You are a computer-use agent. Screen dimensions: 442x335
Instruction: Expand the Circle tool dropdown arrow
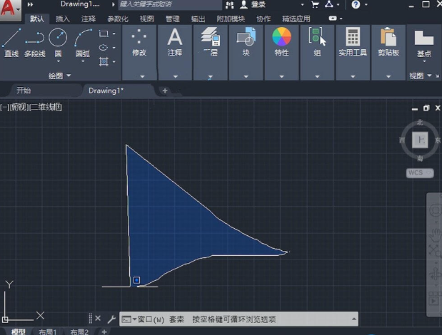point(59,61)
